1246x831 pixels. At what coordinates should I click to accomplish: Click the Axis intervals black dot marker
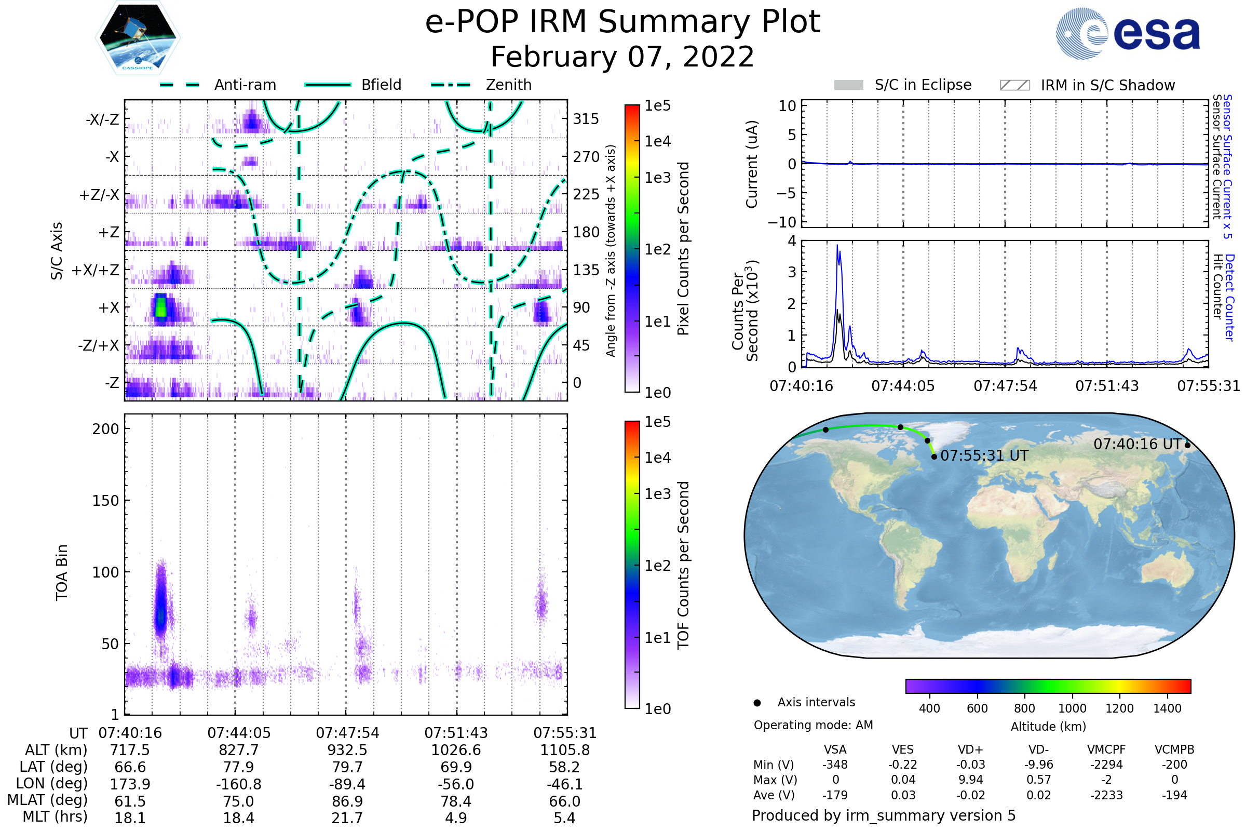[x=757, y=703]
